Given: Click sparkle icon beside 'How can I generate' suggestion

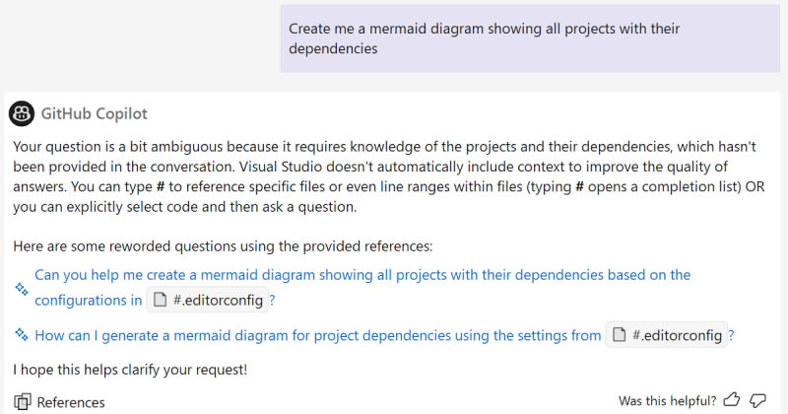Looking at the screenshot, I should [x=22, y=335].
